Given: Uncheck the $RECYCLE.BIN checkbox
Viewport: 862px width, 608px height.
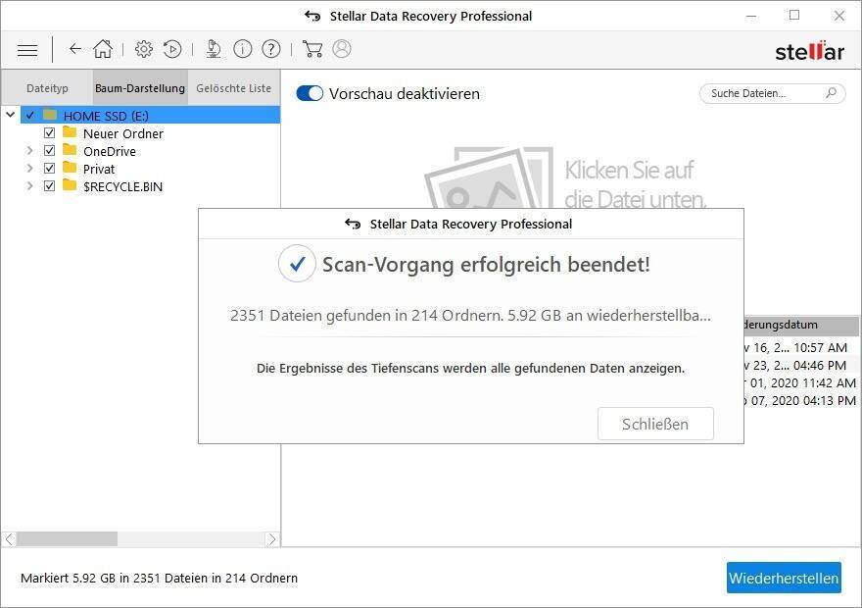Looking at the screenshot, I should (49, 186).
